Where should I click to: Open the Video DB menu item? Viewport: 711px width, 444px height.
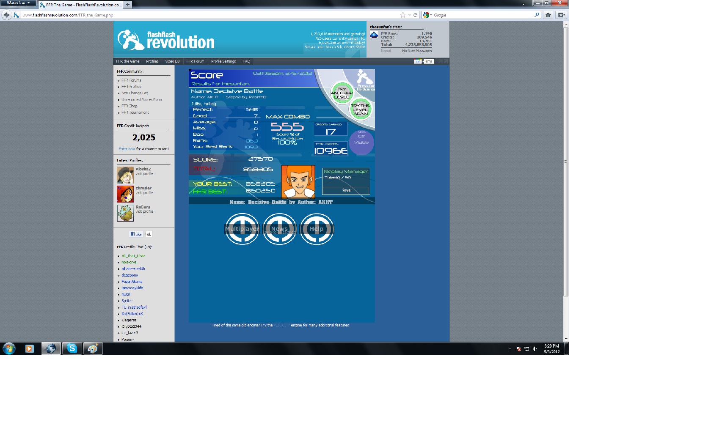(x=172, y=61)
